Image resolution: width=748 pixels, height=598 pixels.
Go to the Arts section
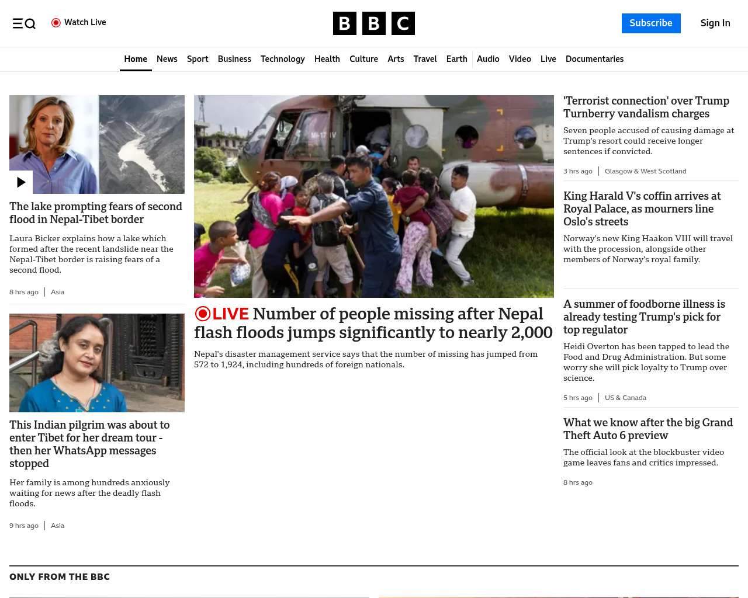pyautogui.click(x=396, y=59)
